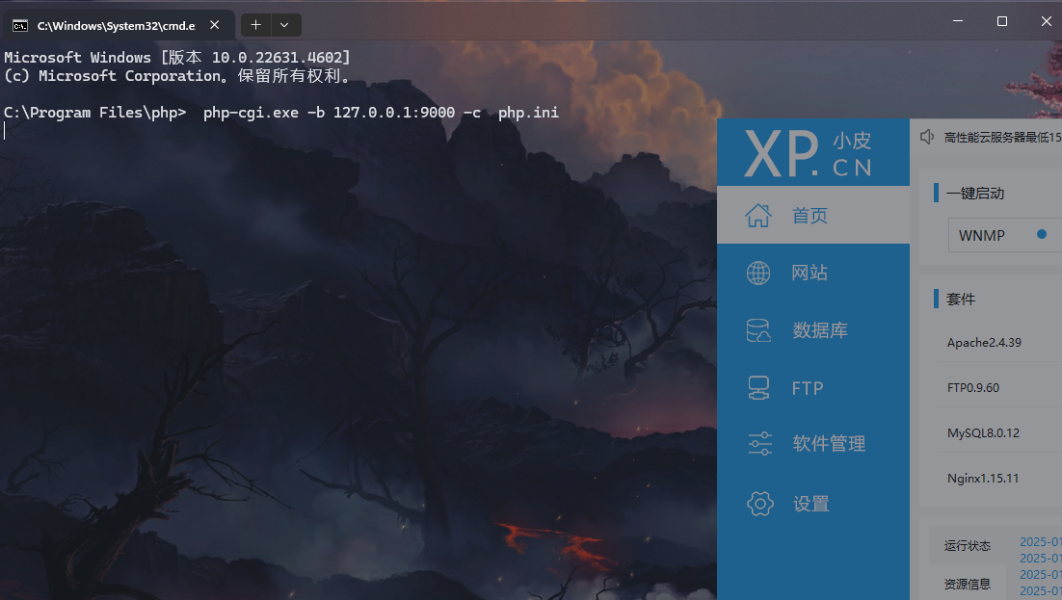Click the 首页 house icon in the sidebar
Image resolution: width=1062 pixels, height=600 pixels.
coord(758,216)
